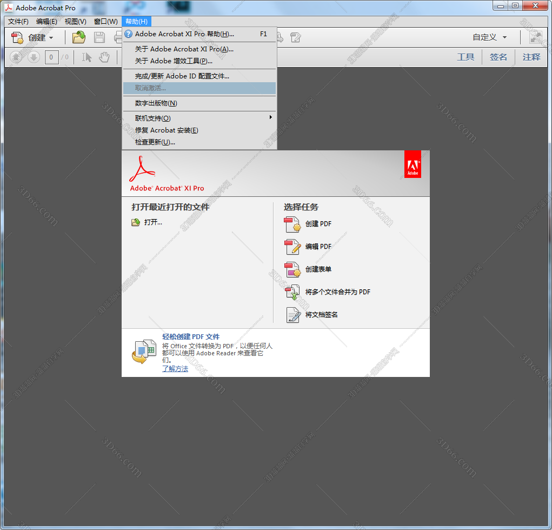Viewport: 552px width, 530px height.
Task: Open the Window menu
Action: (105, 22)
